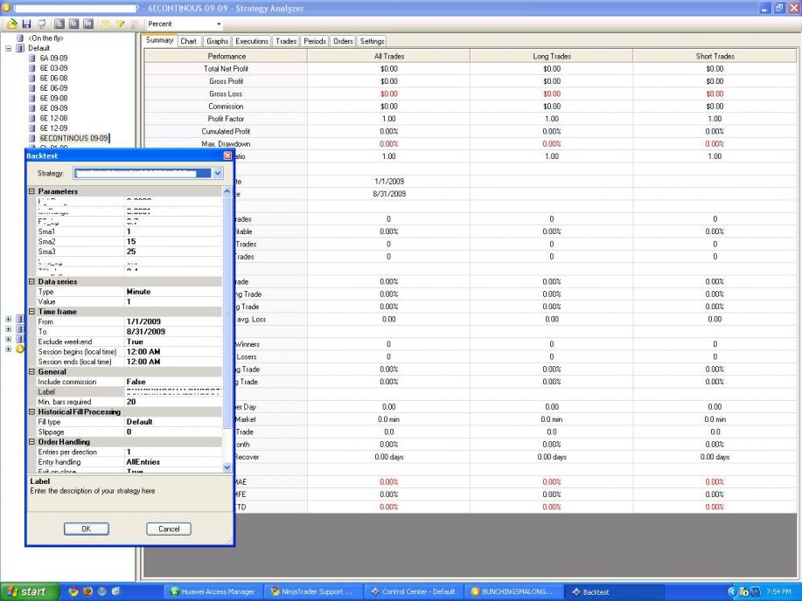Click the disabled yellow pencil toolbar icon
This screenshot has width=802, height=601.
coord(120,24)
